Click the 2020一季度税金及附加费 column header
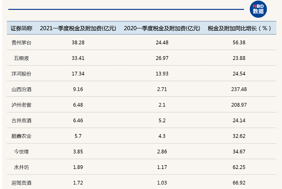The height and width of the screenshot is (189, 282). coord(162,28)
